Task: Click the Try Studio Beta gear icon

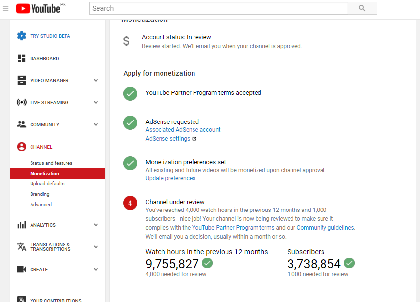Action: (22, 36)
